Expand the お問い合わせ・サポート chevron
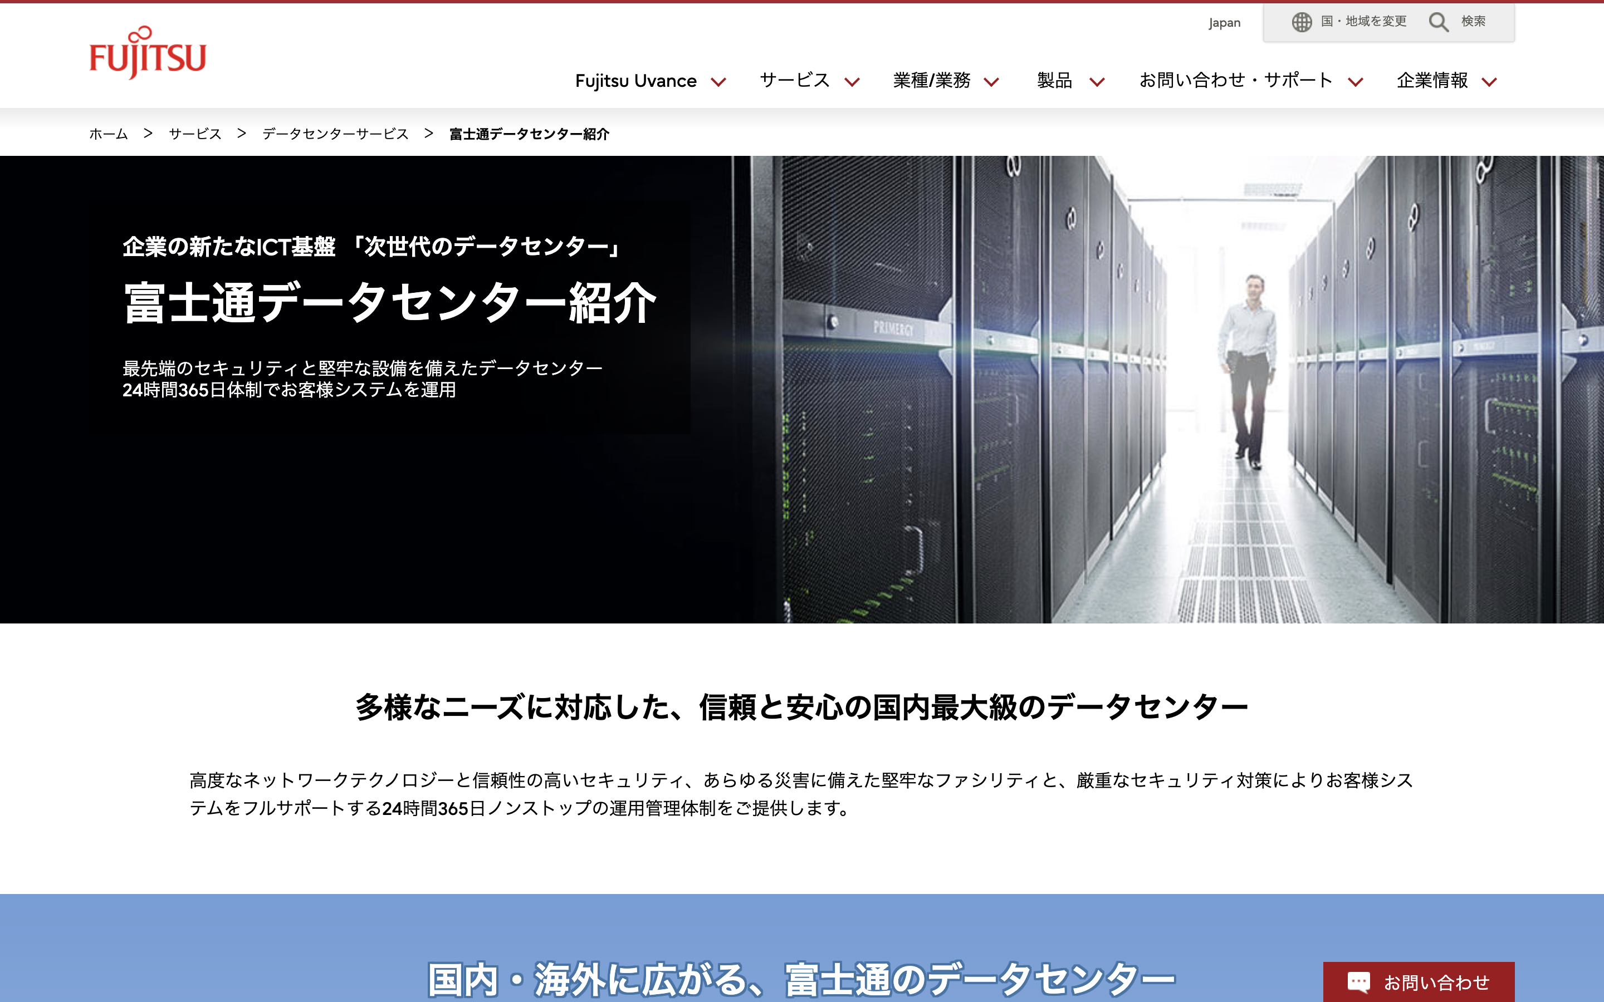The height and width of the screenshot is (1002, 1604). pyautogui.click(x=1356, y=82)
